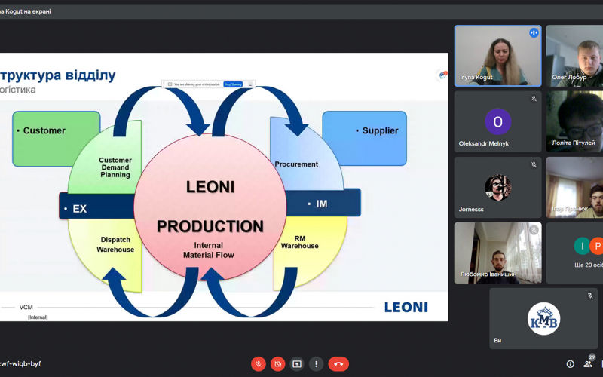Click green 'I' avatar in overflow tile

point(582,247)
